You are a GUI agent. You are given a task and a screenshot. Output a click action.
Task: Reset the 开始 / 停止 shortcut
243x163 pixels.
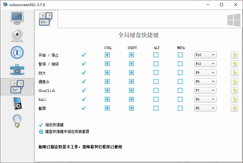[234, 55]
